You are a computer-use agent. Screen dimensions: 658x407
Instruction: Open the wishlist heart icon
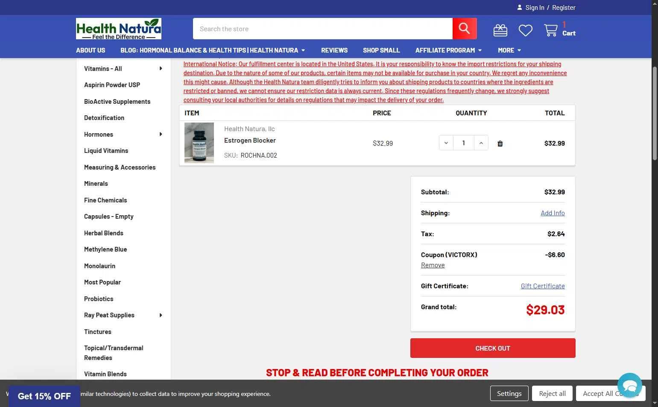point(526,30)
